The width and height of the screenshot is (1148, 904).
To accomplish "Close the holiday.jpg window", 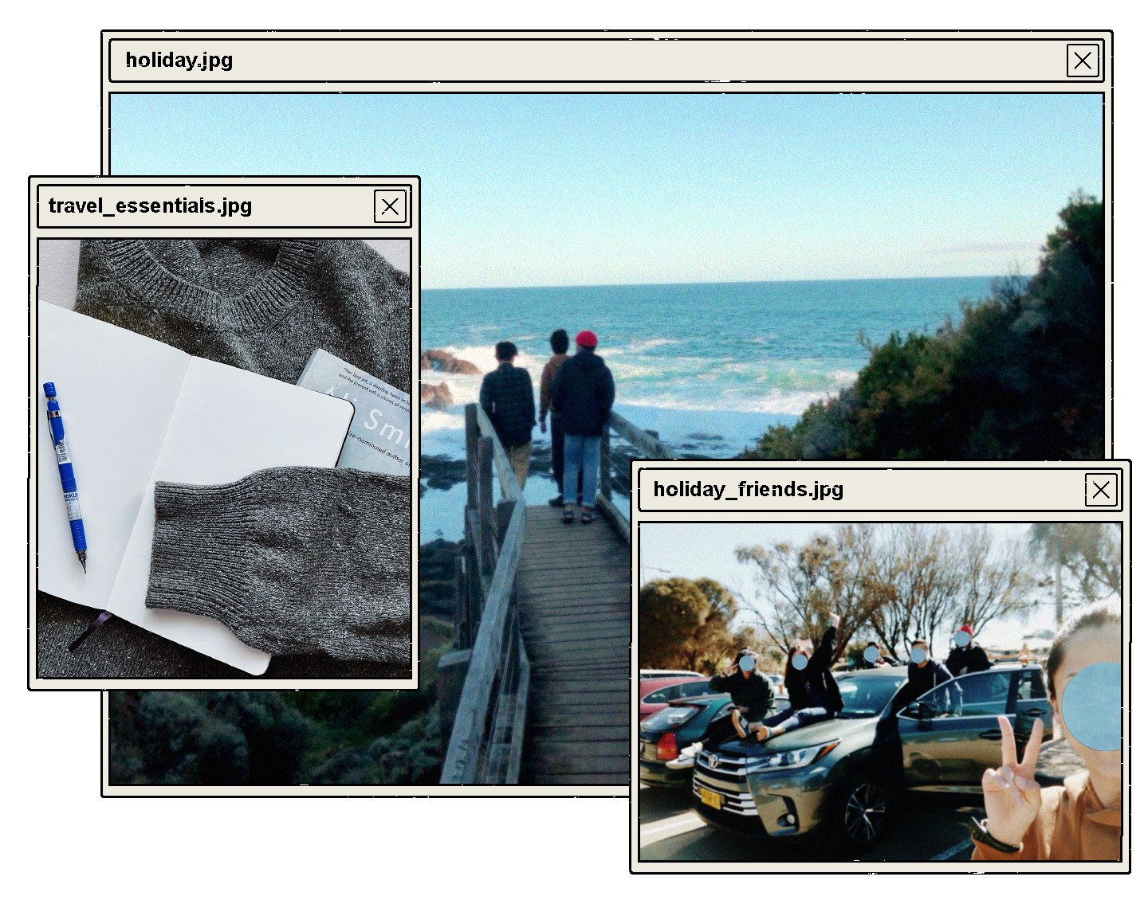I will pos(1082,61).
